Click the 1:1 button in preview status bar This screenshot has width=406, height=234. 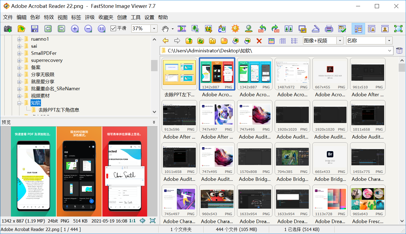[x=132, y=221]
